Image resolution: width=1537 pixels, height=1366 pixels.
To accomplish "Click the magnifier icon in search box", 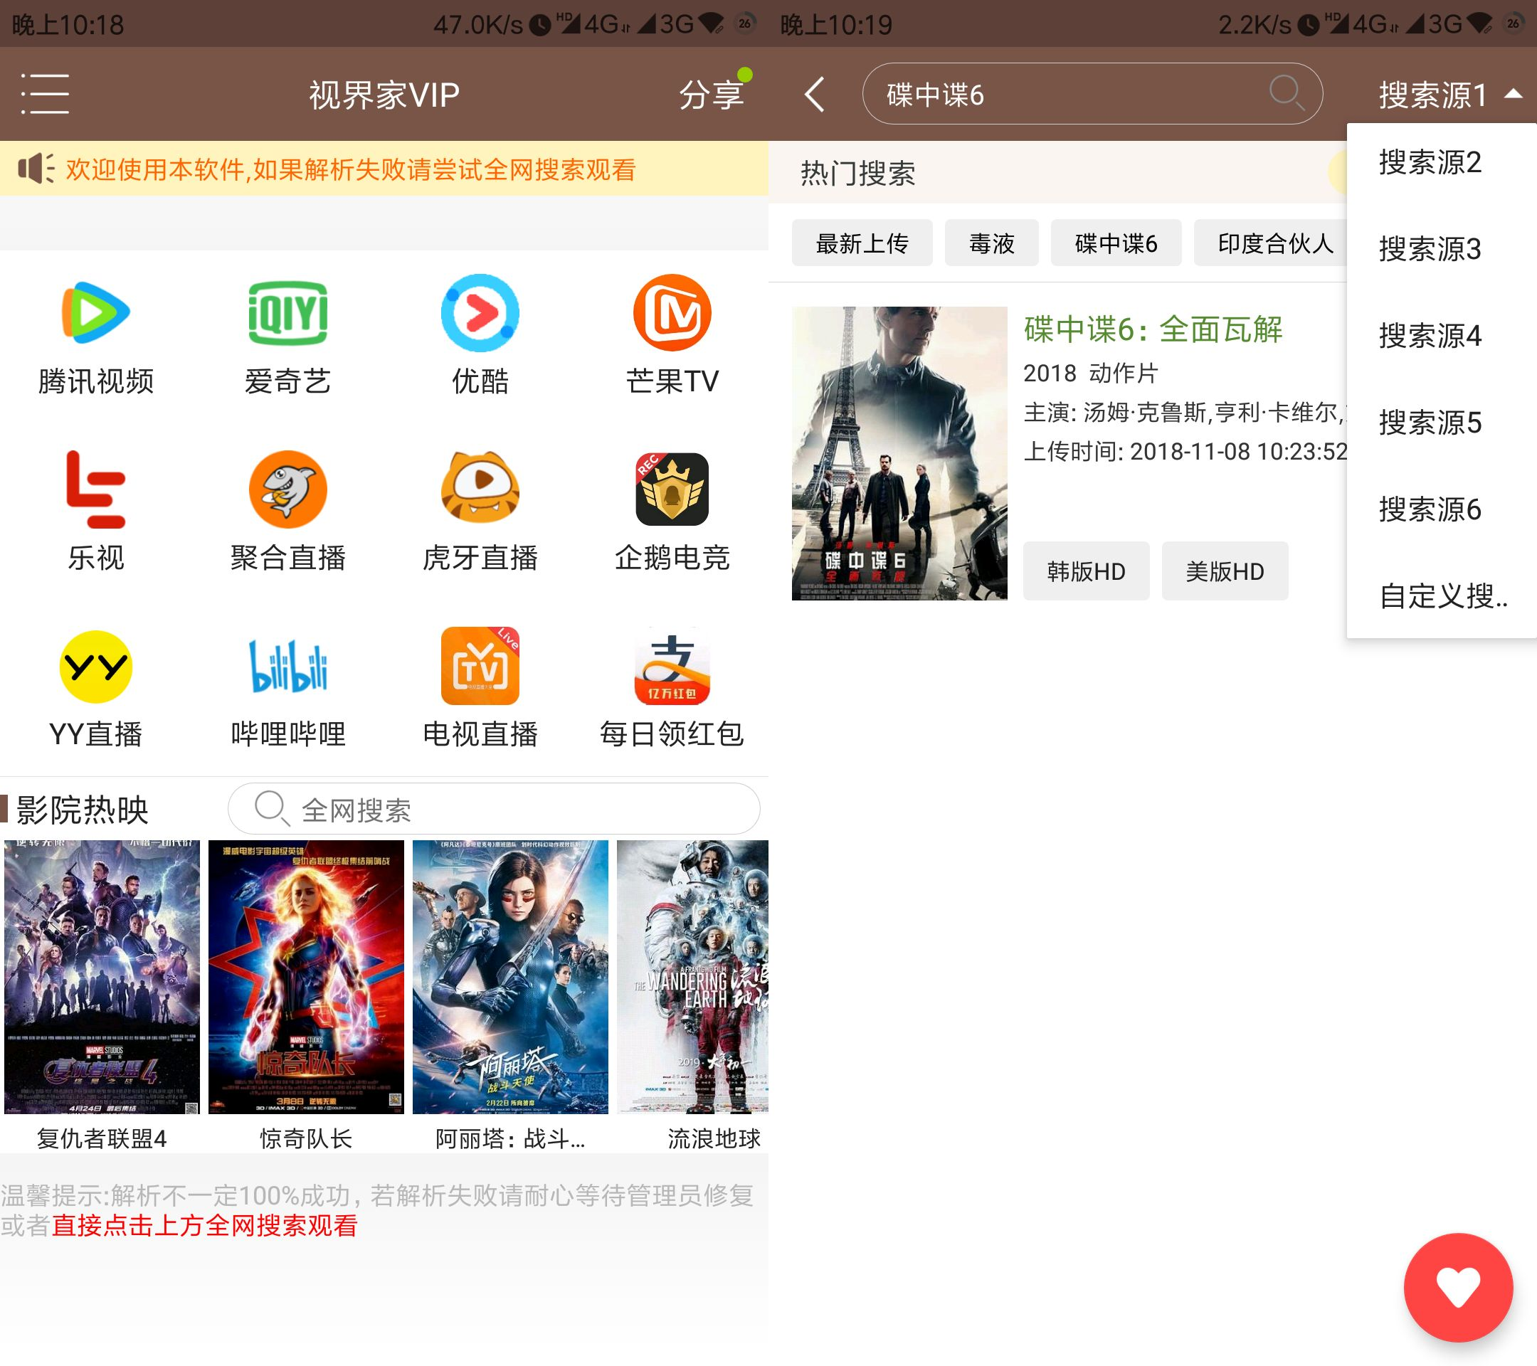I will pyautogui.click(x=1286, y=94).
